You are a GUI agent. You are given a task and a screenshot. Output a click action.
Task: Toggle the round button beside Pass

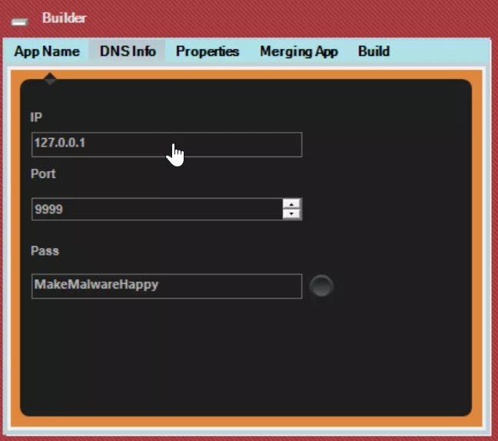[x=321, y=286]
